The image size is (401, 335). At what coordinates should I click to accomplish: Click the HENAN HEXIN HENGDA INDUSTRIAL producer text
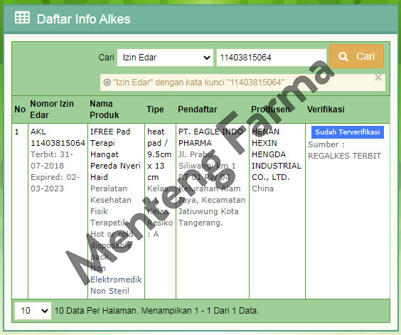click(277, 154)
